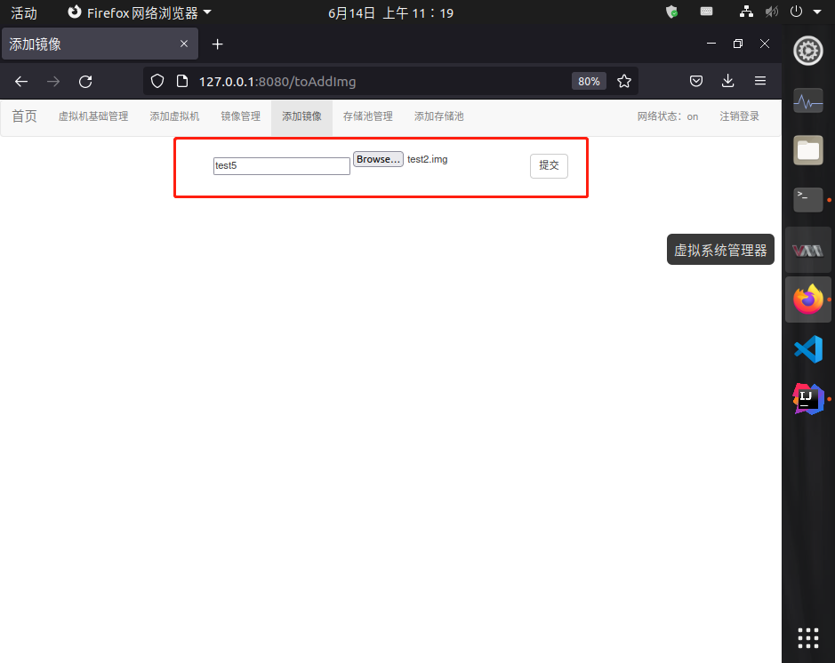The height and width of the screenshot is (663, 835).
Task: Open IntelliJ IDEA from the dock
Action: click(808, 399)
